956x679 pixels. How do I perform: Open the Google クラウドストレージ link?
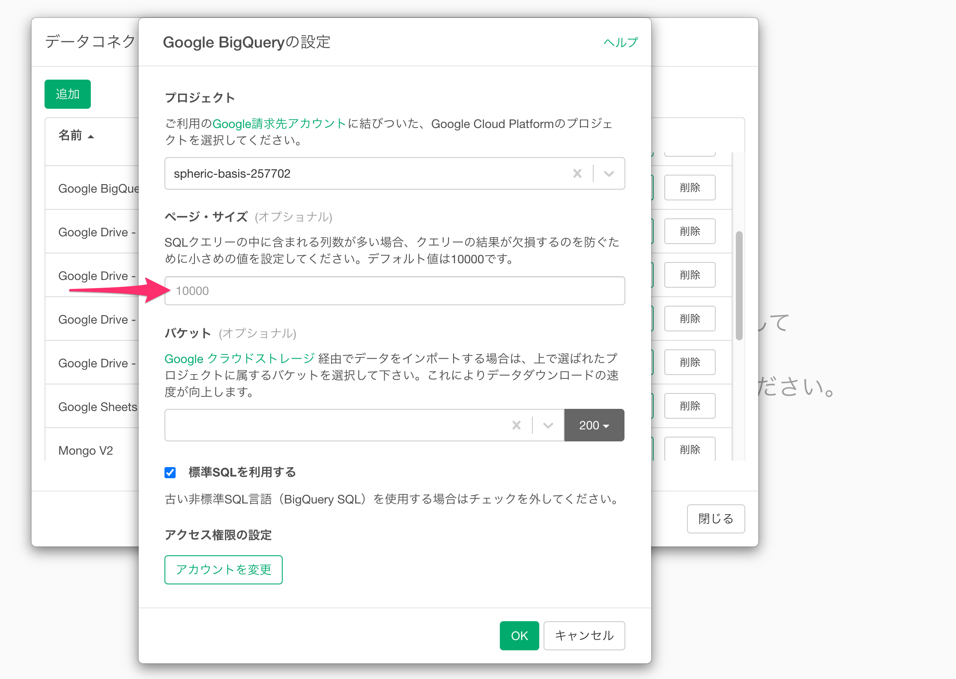(240, 358)
